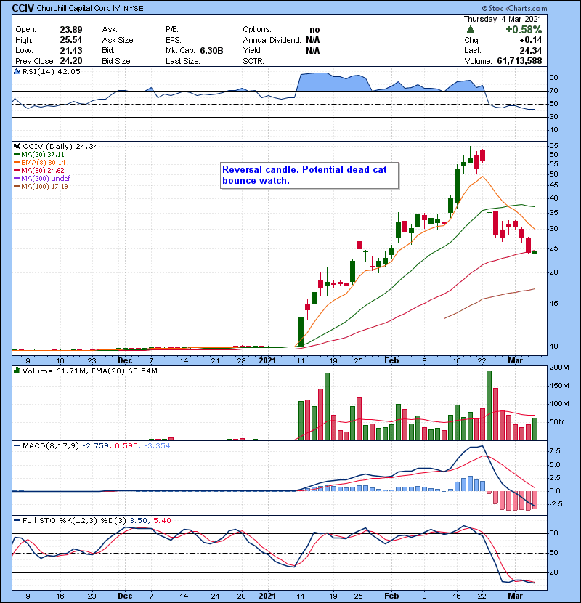Click the Dec label on price chart axis
Viewport: 581px width, 603px height.
coord(125,361)
